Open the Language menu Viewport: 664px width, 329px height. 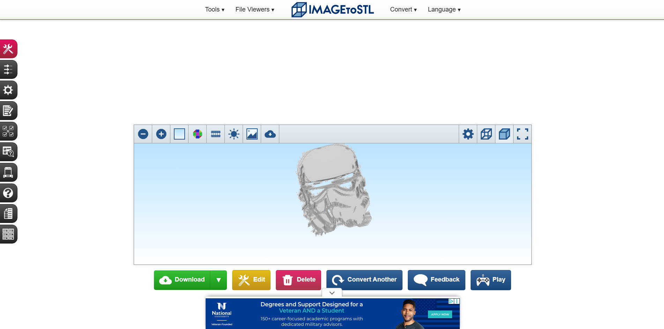click(444, 9)
